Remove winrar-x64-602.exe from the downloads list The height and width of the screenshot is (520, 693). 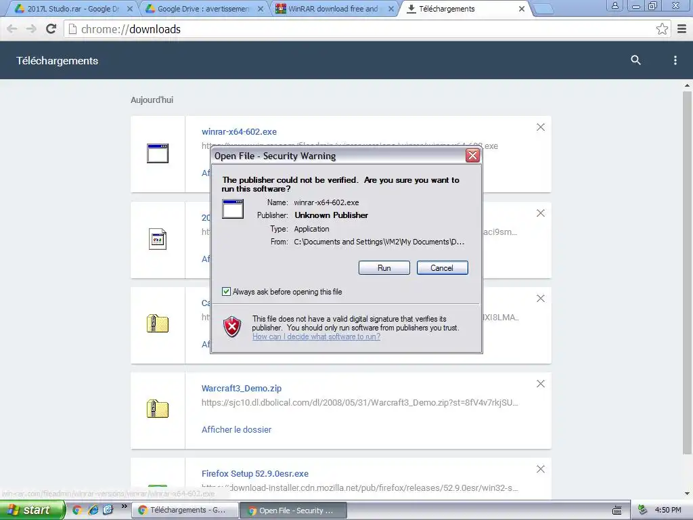tap(541, 127)
